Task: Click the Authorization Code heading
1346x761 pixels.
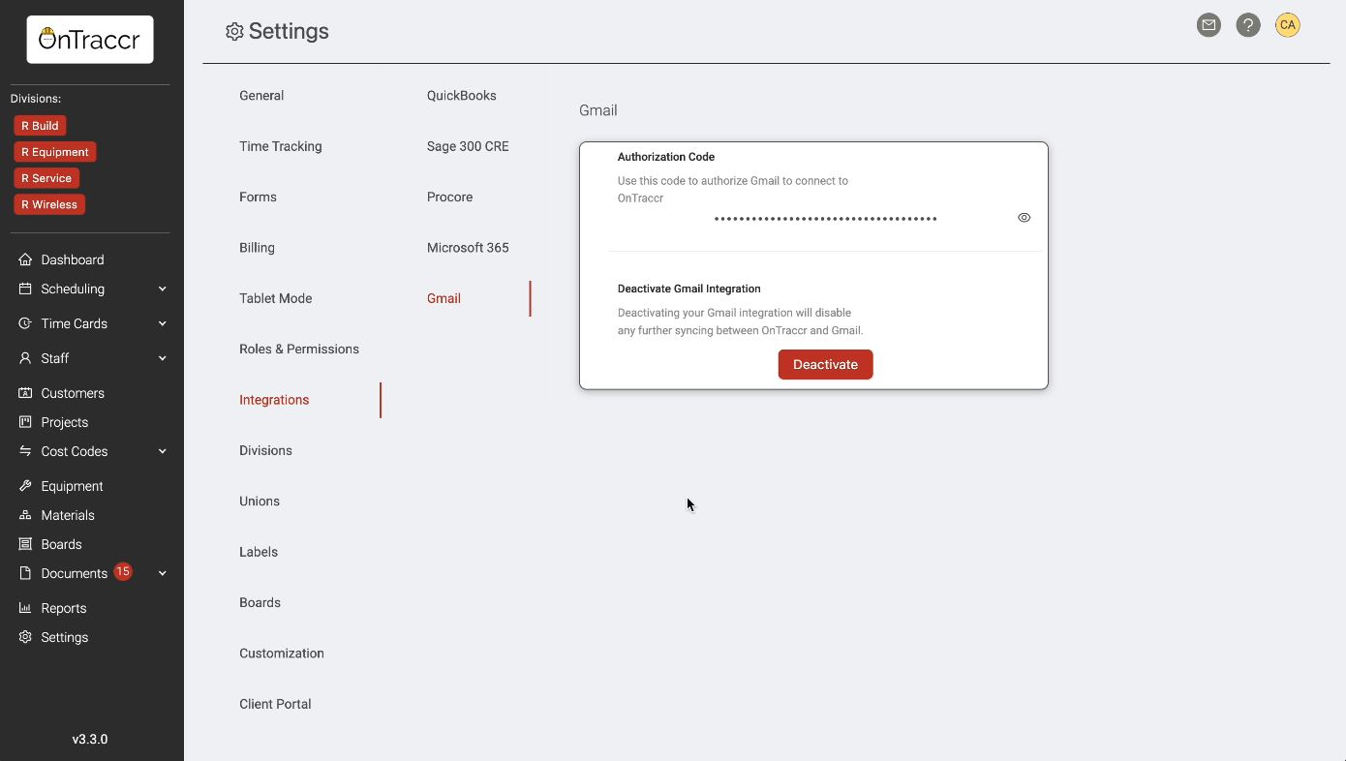Action: click(666, 157)
